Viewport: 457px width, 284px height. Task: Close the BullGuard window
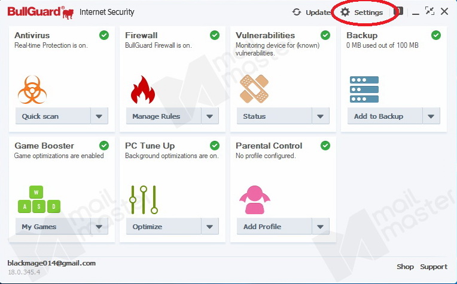coord(444,11)
